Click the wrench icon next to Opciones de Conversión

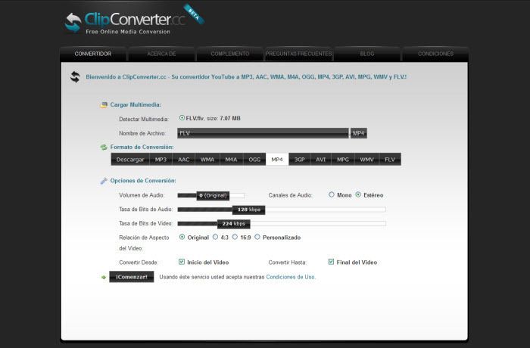(x=104, y=181)
